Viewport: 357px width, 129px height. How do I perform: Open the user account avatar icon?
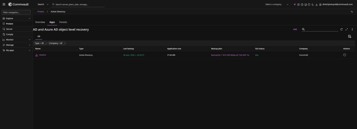pyautogui.click(x=320, y=4)
